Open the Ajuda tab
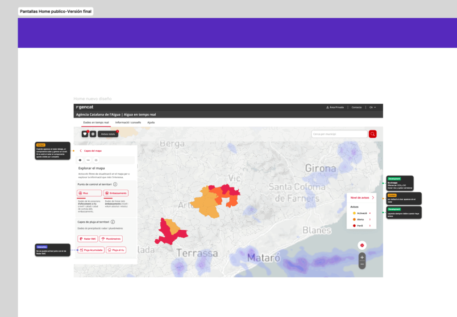 coord(151,122)
